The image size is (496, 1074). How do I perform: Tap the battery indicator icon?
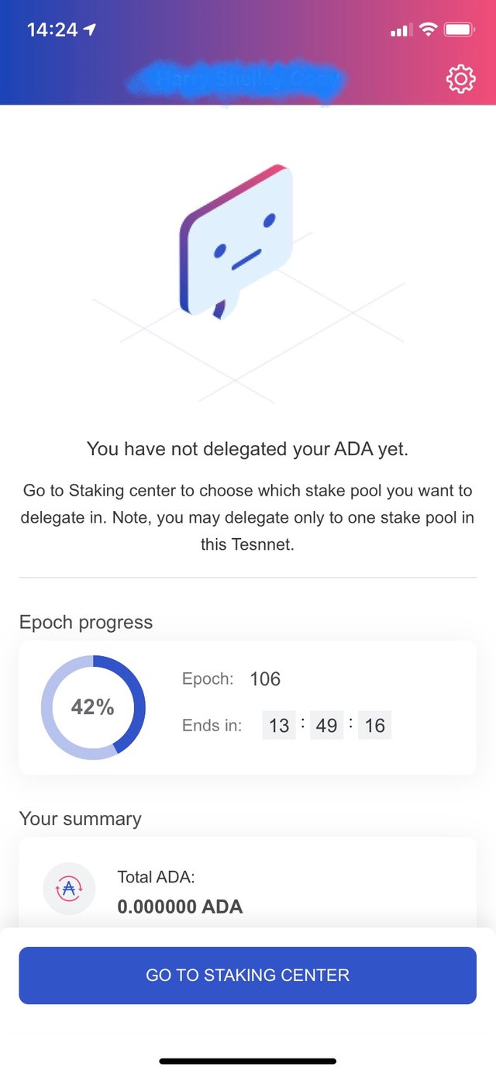tap(460, 29)
